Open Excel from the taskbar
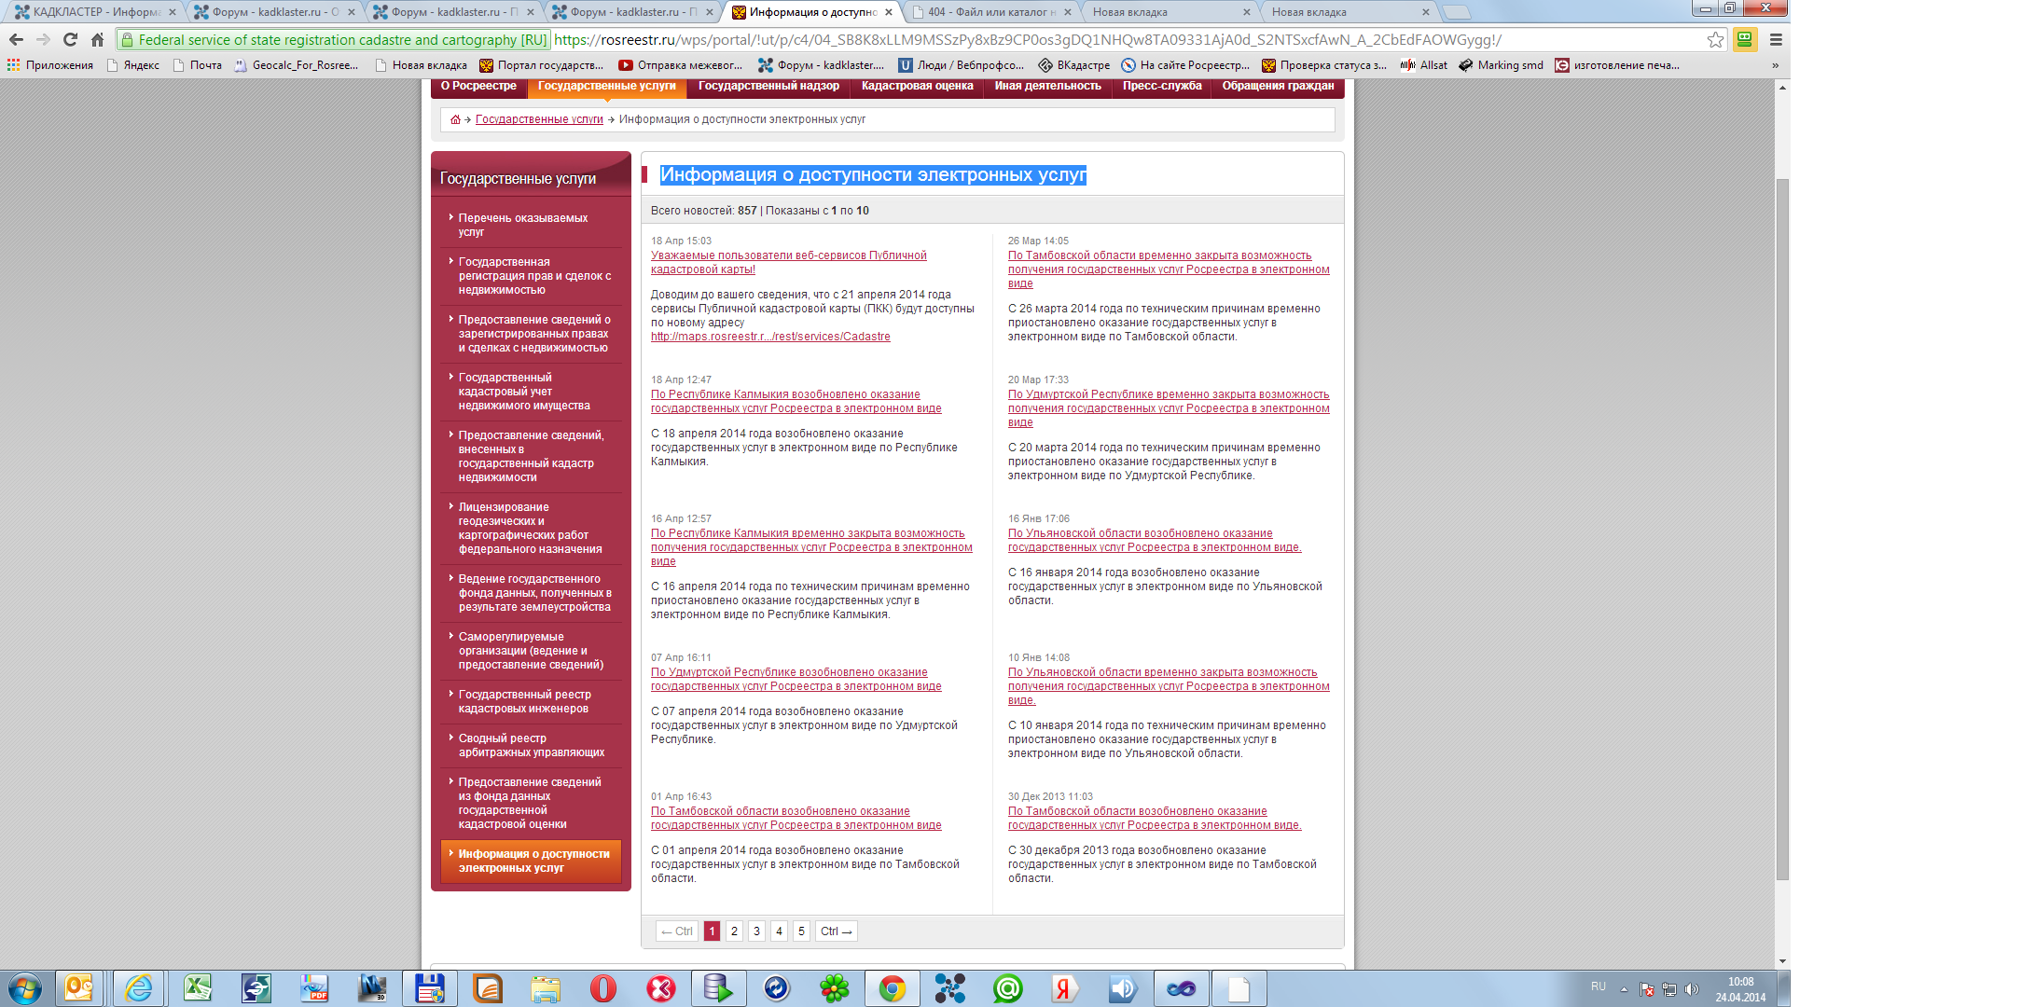 point(197,988)
